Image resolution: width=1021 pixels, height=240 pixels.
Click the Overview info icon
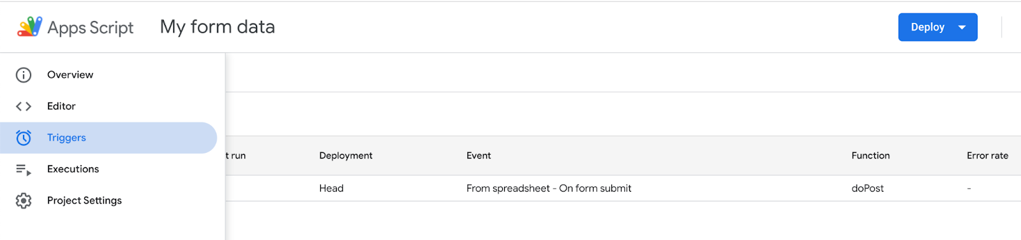point(24,75)
